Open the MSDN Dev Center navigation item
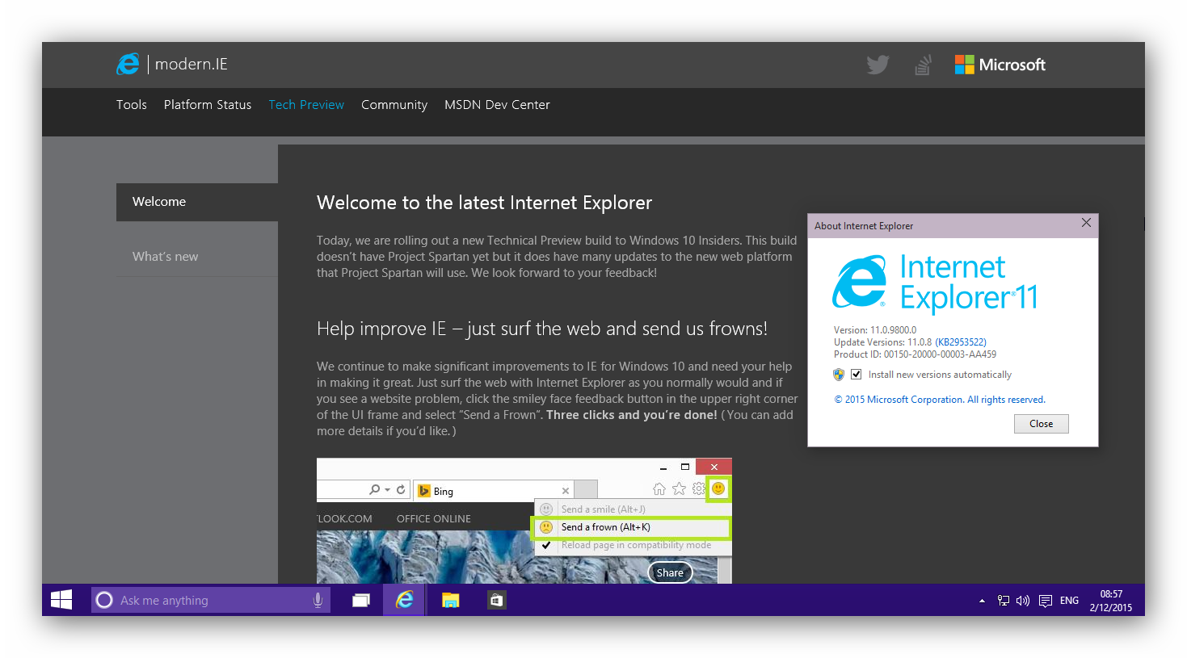Viewport: 1187px width, 658px height. tap(497, 105)
